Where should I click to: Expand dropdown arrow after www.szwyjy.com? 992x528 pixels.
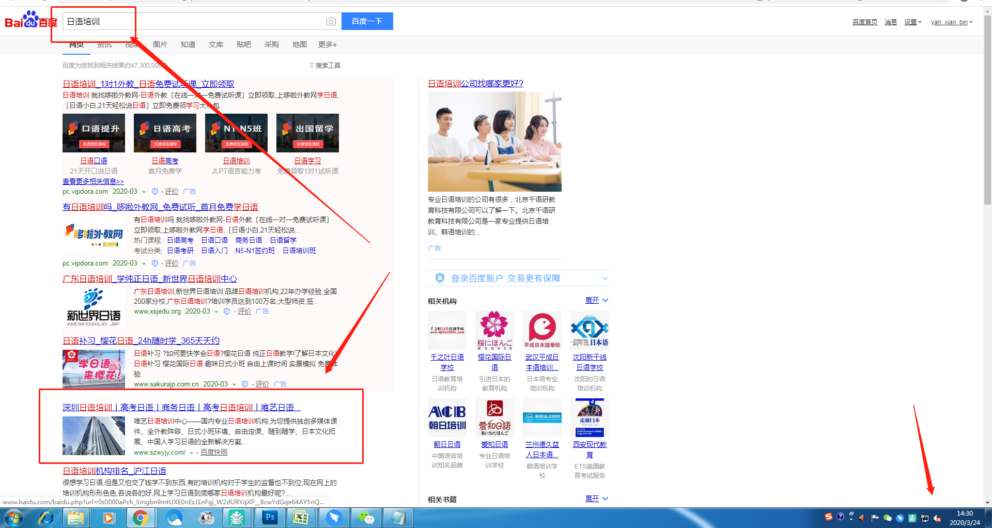click(191, 453)
